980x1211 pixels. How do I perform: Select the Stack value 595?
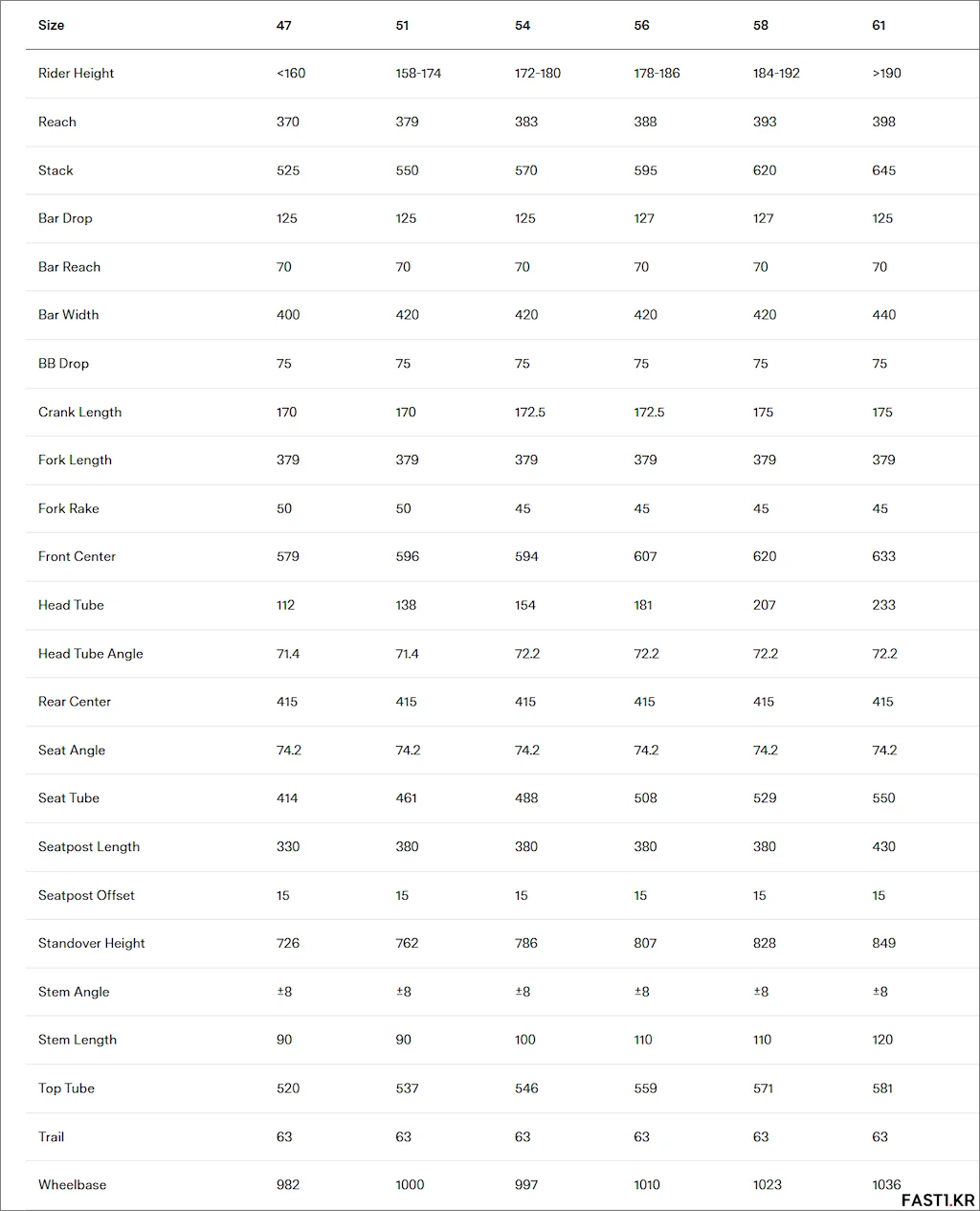pos(646,170)
